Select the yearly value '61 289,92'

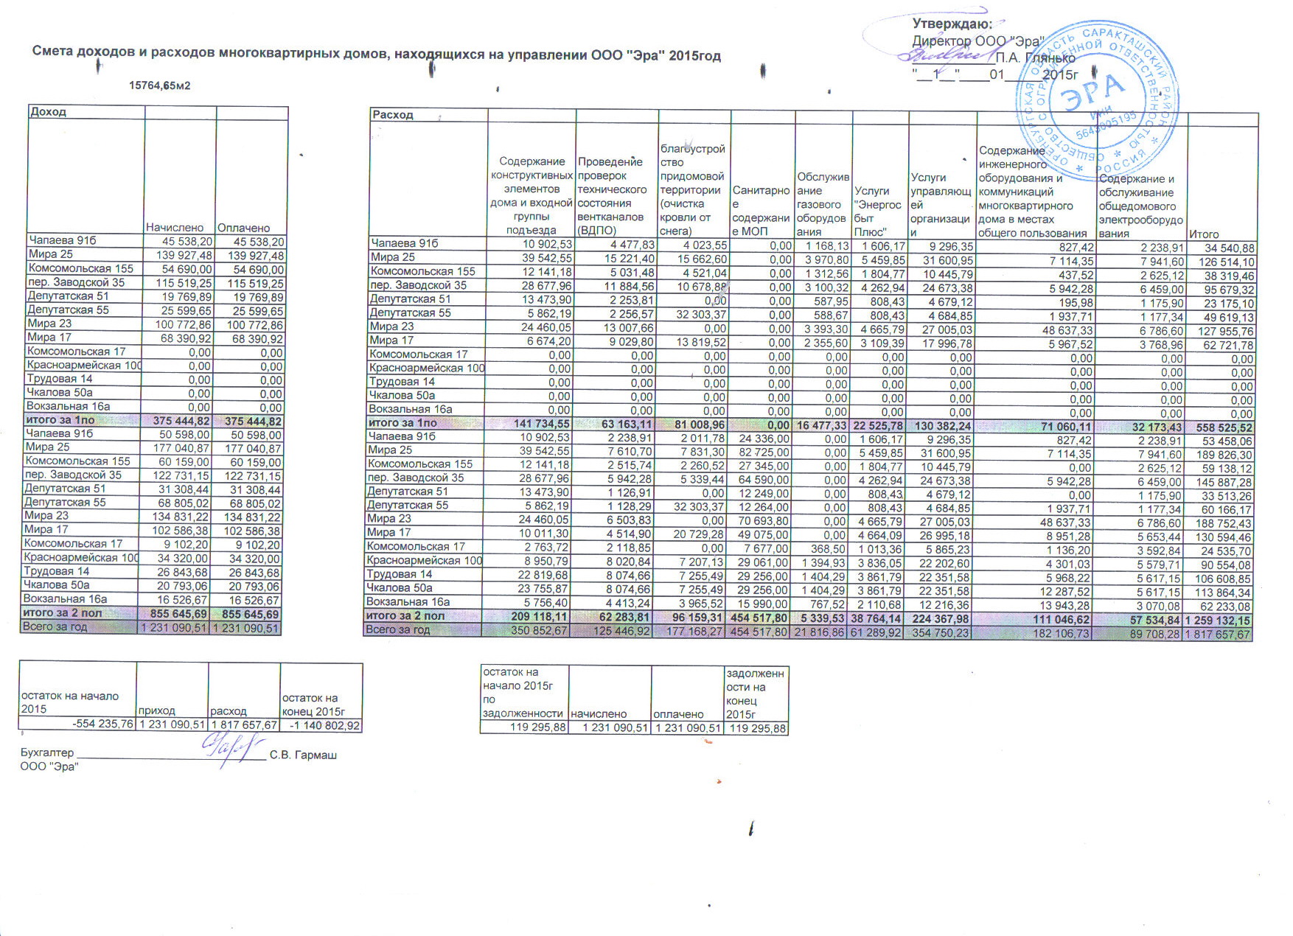pos(877,633)
